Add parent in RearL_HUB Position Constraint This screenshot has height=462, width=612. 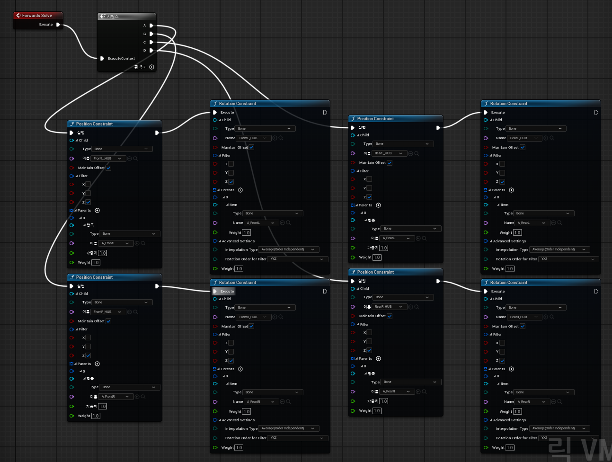pos(378,205)
